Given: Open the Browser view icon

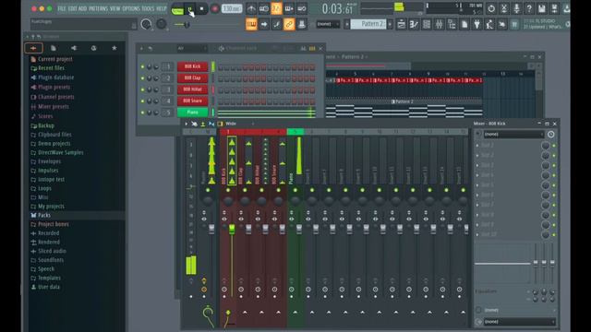Looking at the screenshot, I should point(452,25).
